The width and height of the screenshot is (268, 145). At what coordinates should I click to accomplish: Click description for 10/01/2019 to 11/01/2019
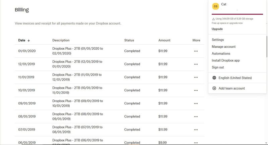tap(77, 90)
